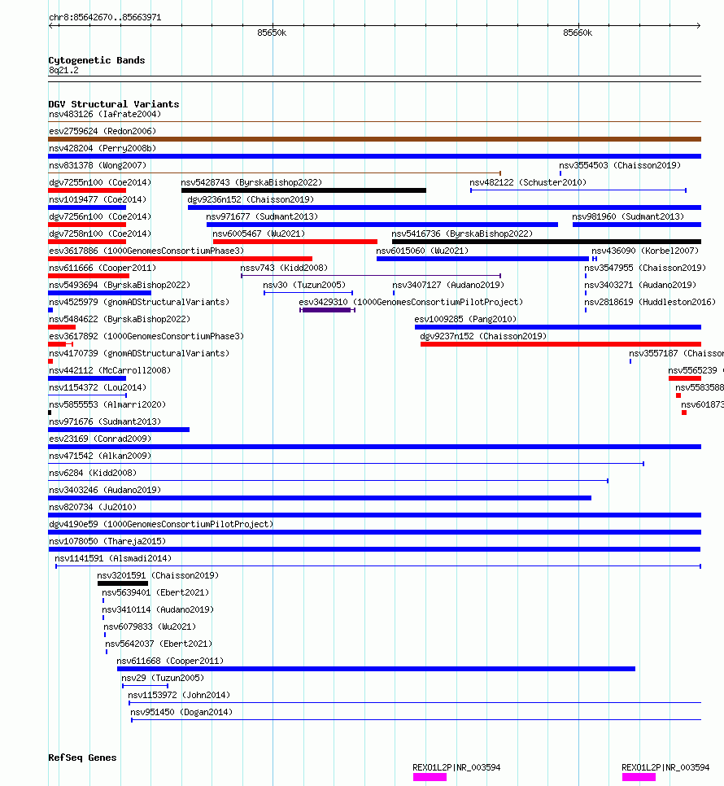The width and height of the screenshot is (724, 786).
Task: Open the nsv5493694 (ByrskaBishop2022) label
Action: pyautogui.click(x=120, y=285)
